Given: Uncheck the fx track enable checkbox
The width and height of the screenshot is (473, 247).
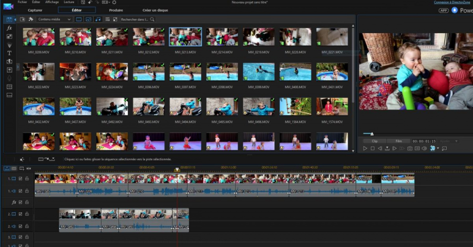Looking at the screenshot, I should [20, 202].
